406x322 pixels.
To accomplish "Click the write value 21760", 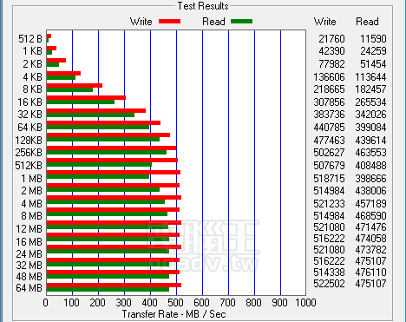I will coord(331,39).
